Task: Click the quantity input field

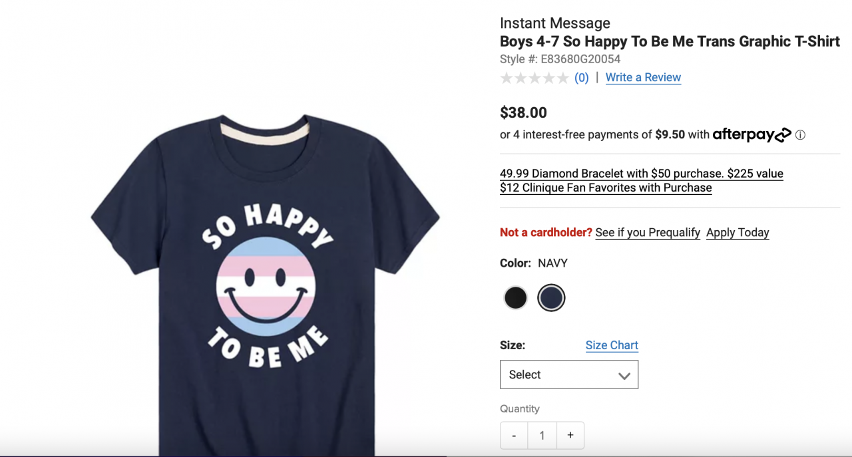Action: tap(542, 435)
